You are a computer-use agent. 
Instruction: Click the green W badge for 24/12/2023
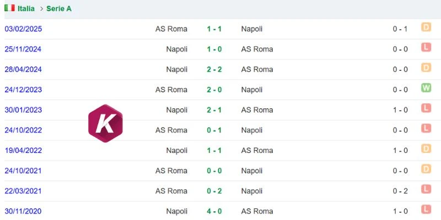tap(426, 88)
